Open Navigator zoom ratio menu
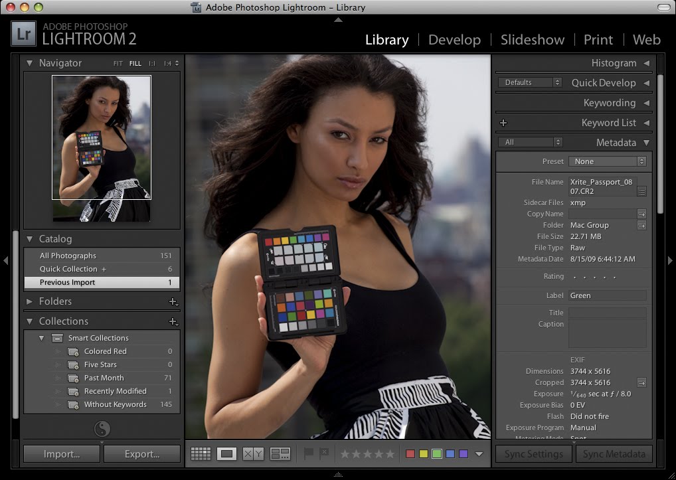Image resolution: width=676 pixels, height=480 pixels. [x=177, y=63]
